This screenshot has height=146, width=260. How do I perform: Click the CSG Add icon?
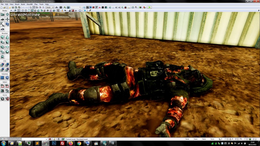[x=2, y=65]
